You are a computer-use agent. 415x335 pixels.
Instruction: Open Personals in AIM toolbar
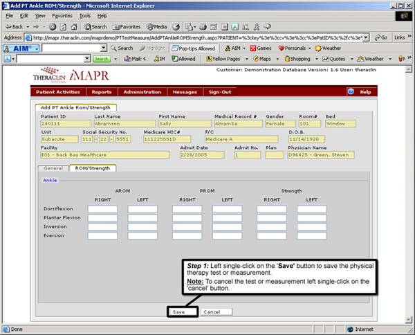tap(292, 48)
